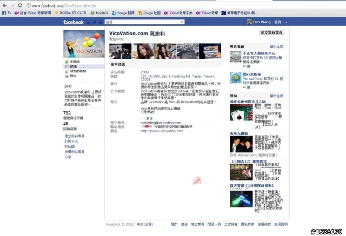The width and height of the screenshot is (346, 236).
Task: Open the third photo strip thumbnail
Action: pyautogui.click(x=165, y=51)
